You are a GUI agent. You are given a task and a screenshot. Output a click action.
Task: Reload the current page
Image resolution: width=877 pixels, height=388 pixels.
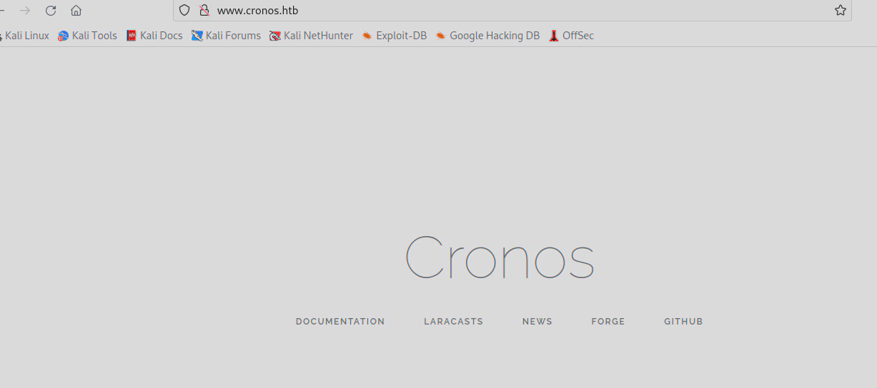pyautogui.click(x=51, y=11)
